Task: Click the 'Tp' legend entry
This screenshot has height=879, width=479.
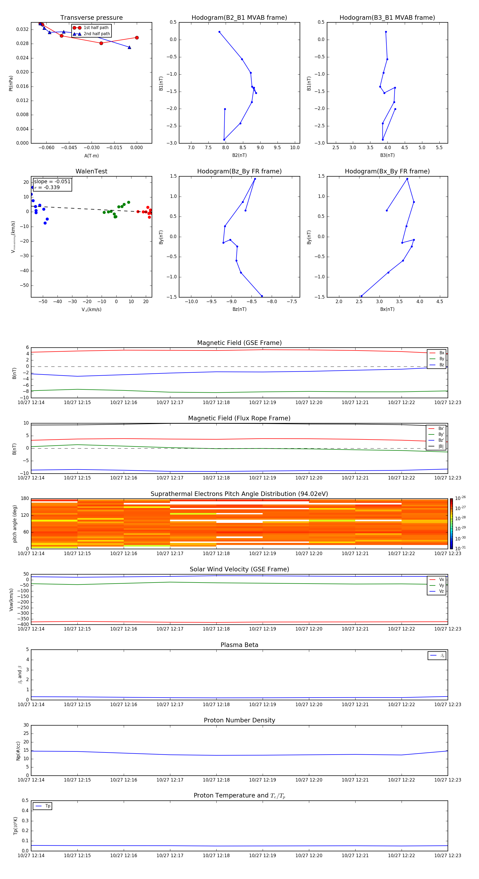Action: pyautogui.click(x=43, y=806)
